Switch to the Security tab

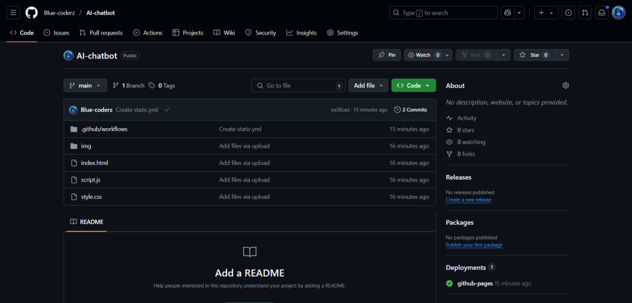[x=260, y=33]
